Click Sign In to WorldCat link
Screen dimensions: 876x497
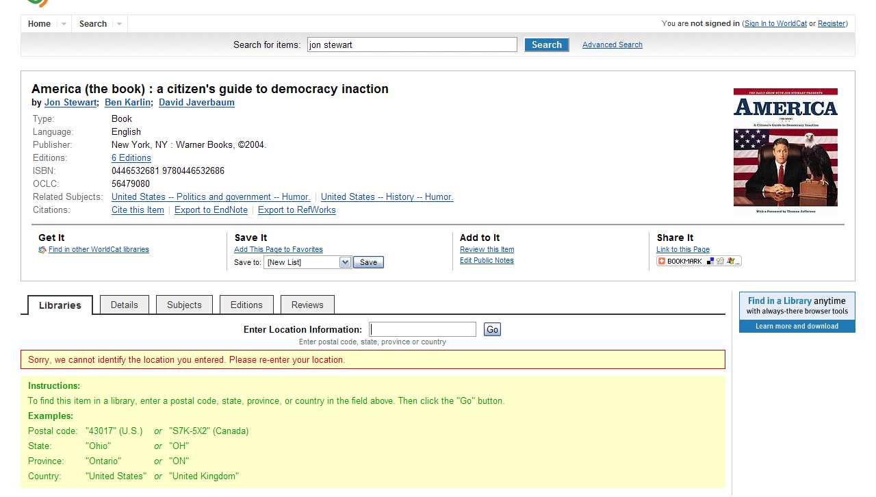pyautogui.click(x=775, y=23)
